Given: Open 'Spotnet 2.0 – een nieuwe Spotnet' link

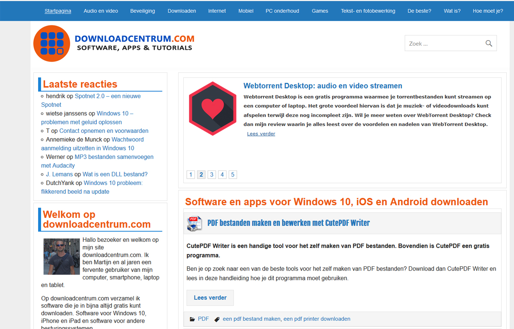Looking at the screenshot, I should 91,100.
